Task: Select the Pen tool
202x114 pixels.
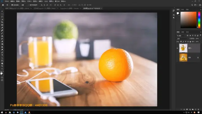Action: 2,53
